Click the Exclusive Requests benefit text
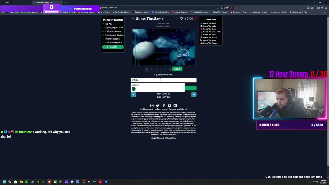The height and width of the screenshot is (185, 329). (x=114, y=42)
